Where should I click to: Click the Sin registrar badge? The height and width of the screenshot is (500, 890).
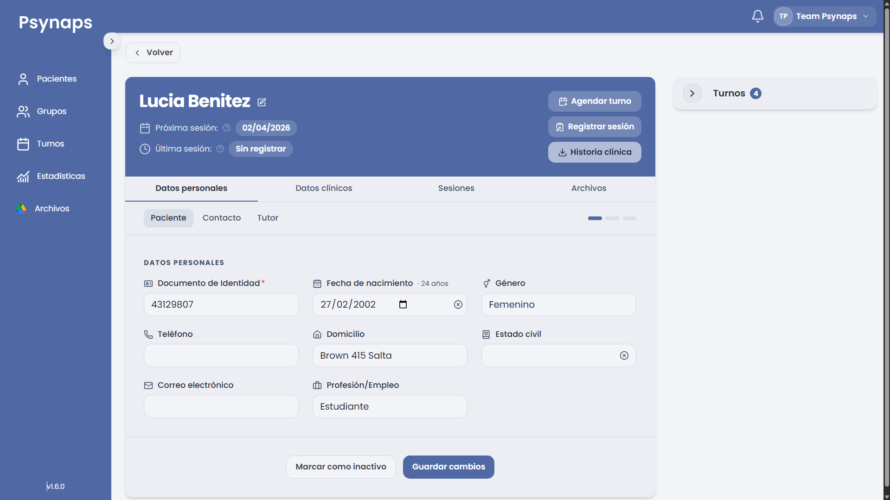[x=261, y=149]
